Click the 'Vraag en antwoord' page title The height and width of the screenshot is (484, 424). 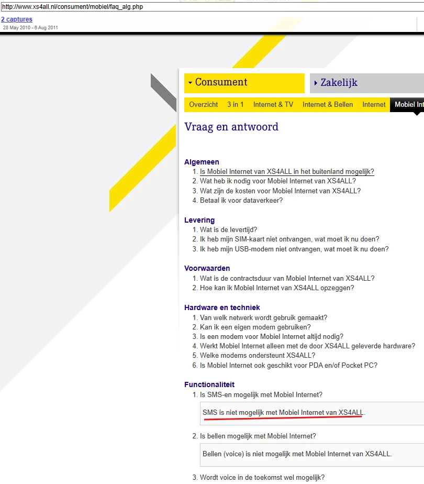point(231,127)
